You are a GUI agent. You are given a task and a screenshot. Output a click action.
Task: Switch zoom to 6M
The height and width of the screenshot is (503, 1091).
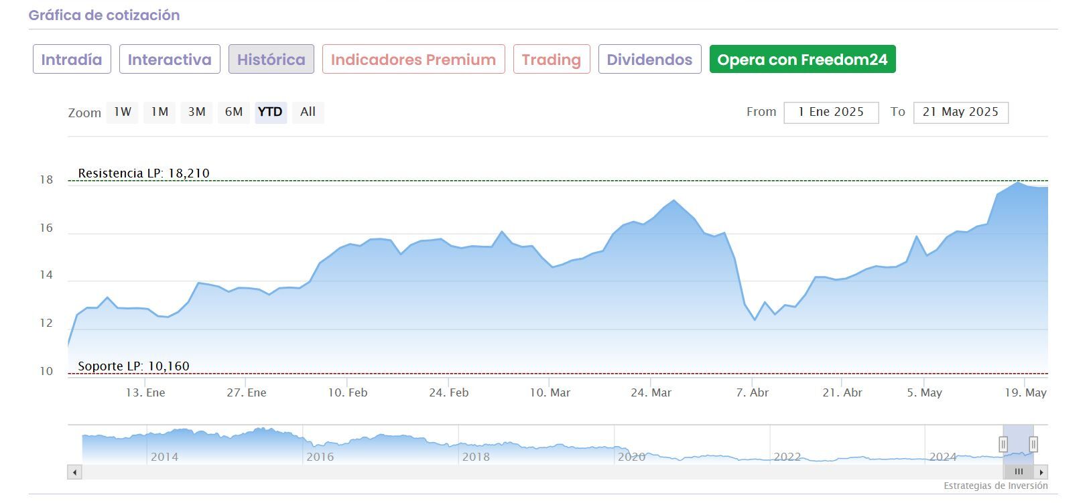234,113
